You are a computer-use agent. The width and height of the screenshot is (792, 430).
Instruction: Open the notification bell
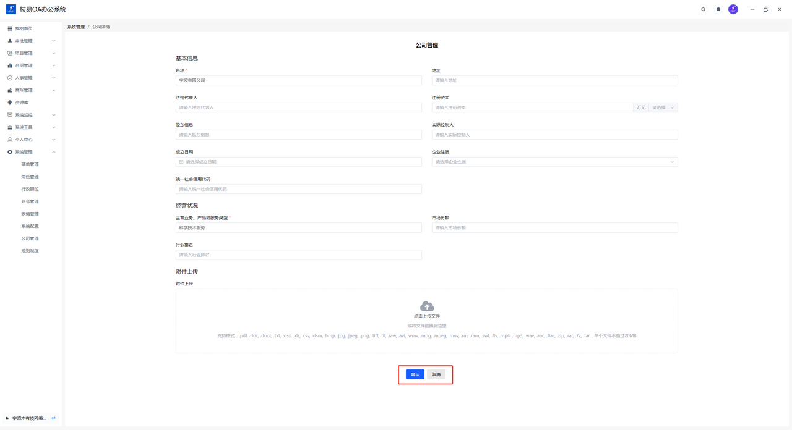coord(718,9)
